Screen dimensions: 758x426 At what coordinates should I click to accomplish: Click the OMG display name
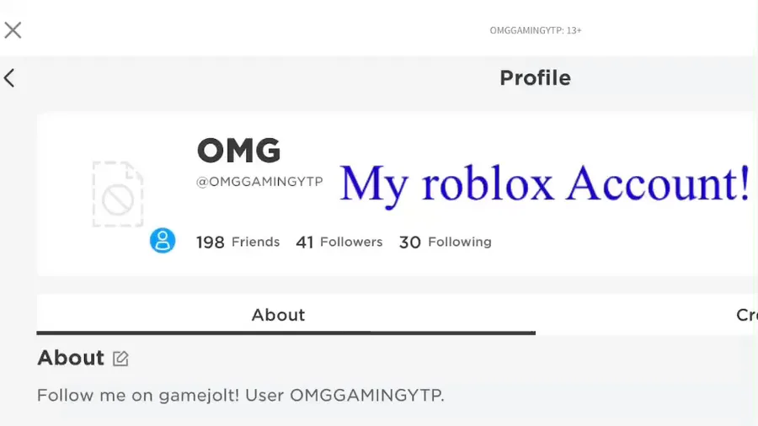click(x=238, y=152)
